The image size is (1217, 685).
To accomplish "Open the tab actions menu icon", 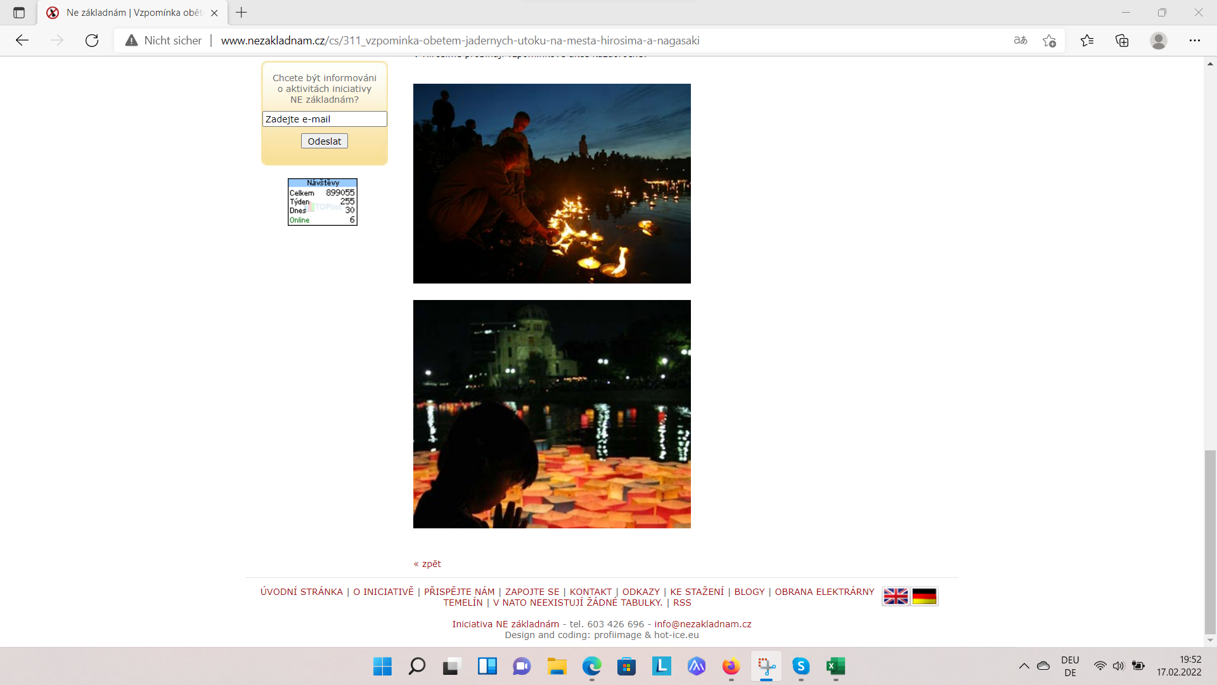I will click(x=19, y=13).
